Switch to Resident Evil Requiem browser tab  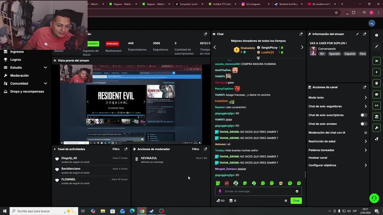click(288, 4)
